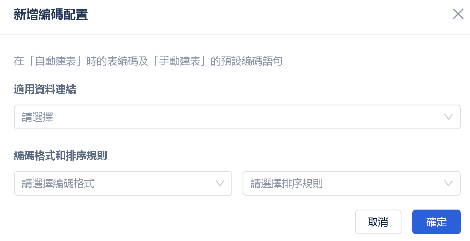Click the header divider line below the title

pos(235,34)
